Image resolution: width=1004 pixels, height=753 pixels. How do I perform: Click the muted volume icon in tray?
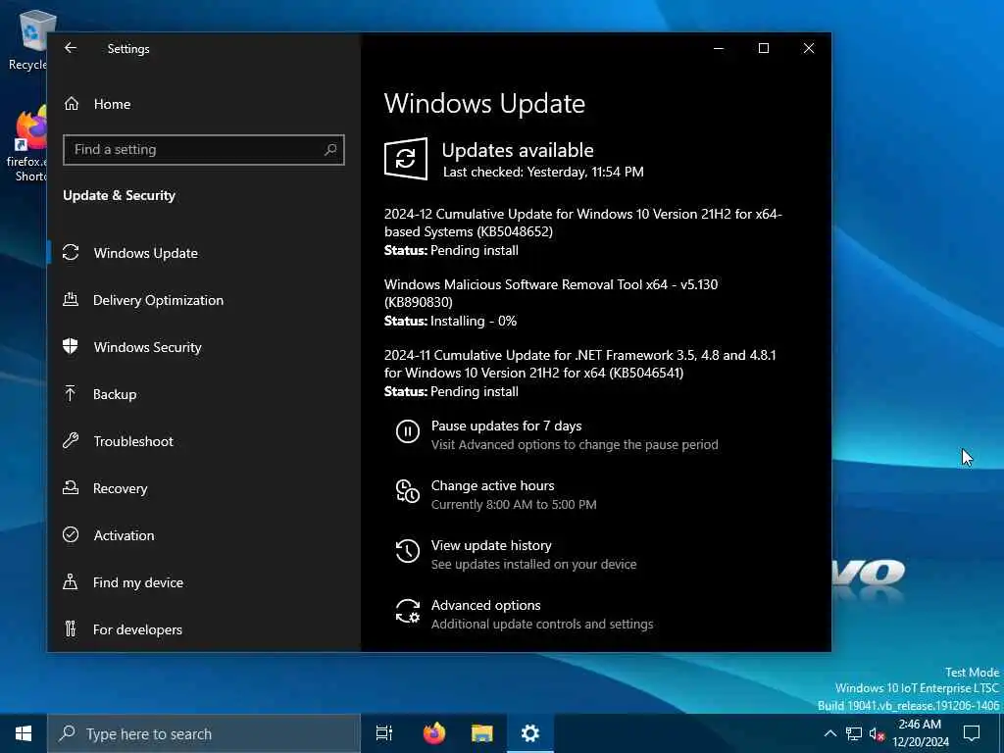click(x=877, y=733)
